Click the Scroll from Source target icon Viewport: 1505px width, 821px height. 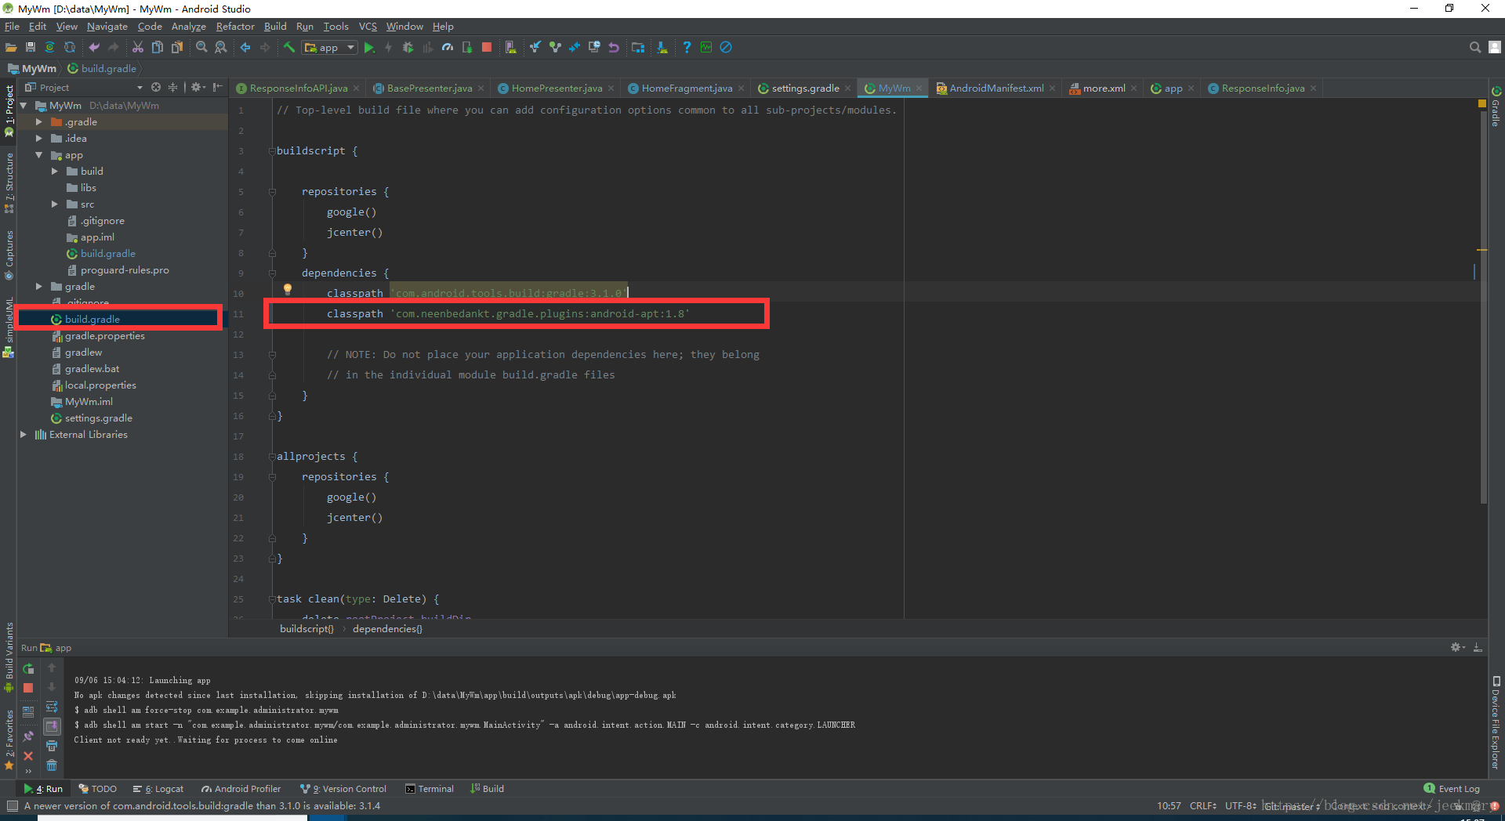(x=155, y=88)
